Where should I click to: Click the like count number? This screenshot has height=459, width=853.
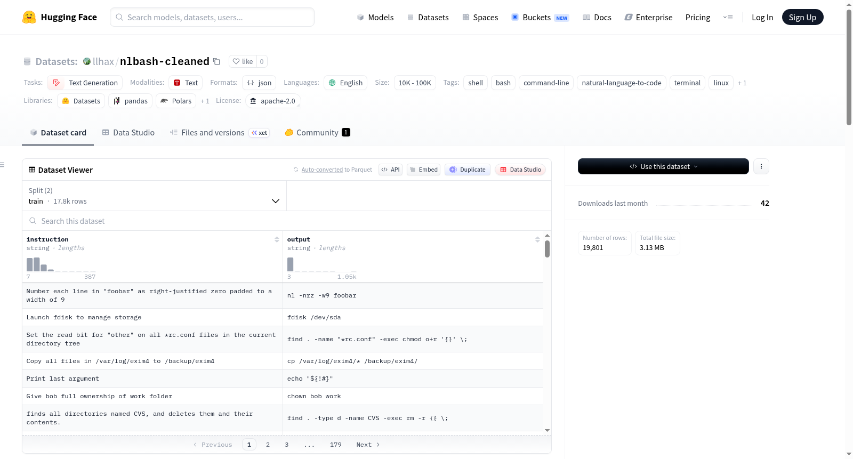[x=262, y=61]
